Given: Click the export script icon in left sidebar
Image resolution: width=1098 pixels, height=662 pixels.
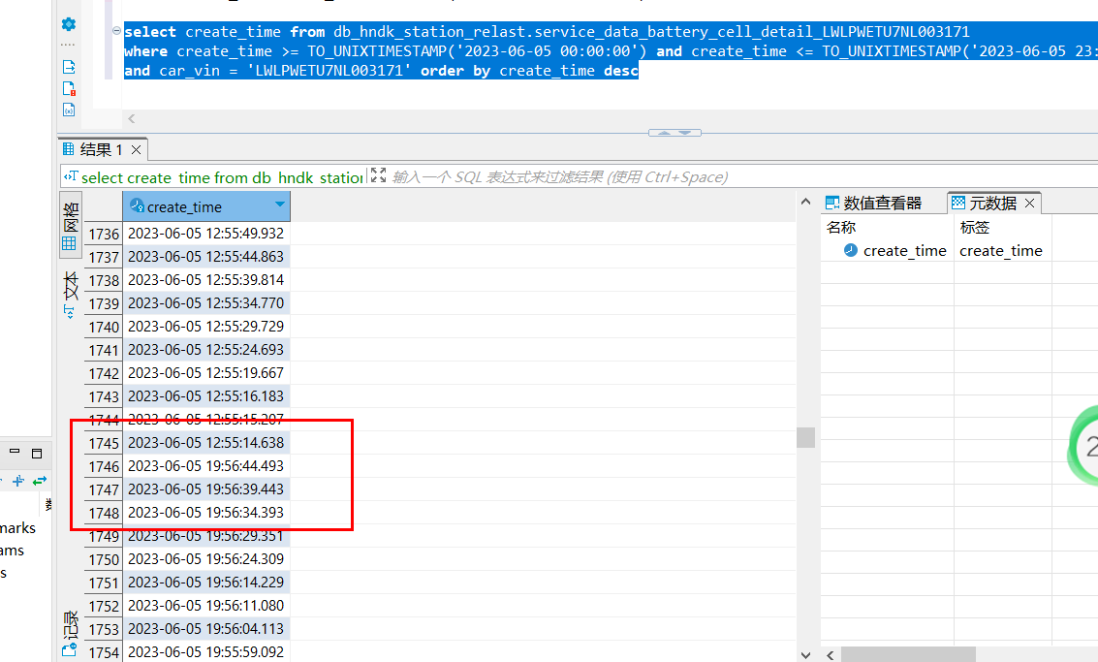Looking at the screenshot, I should click(68, 66).
